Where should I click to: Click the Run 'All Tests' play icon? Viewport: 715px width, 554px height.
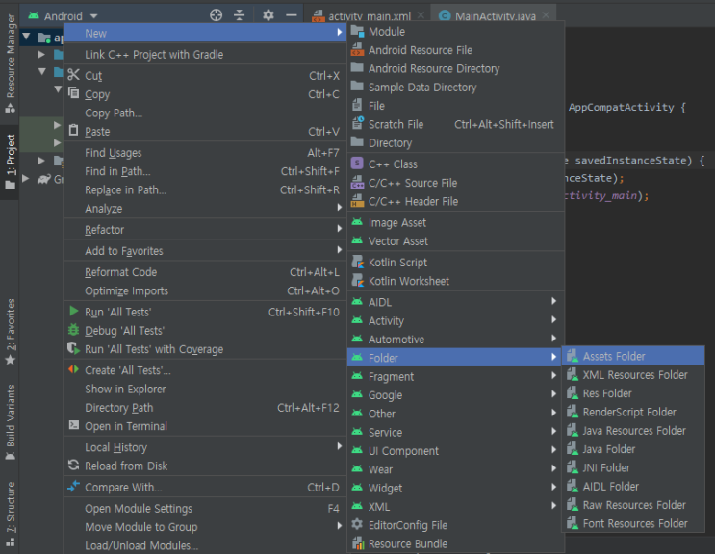[x=74, y=312]
